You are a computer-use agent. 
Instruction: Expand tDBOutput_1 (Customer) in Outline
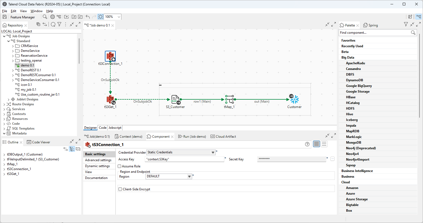[x=4, y=155]
